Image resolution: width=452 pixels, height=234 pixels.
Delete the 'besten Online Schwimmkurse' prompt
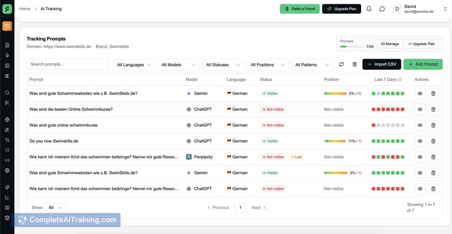(x=433, y=109)
